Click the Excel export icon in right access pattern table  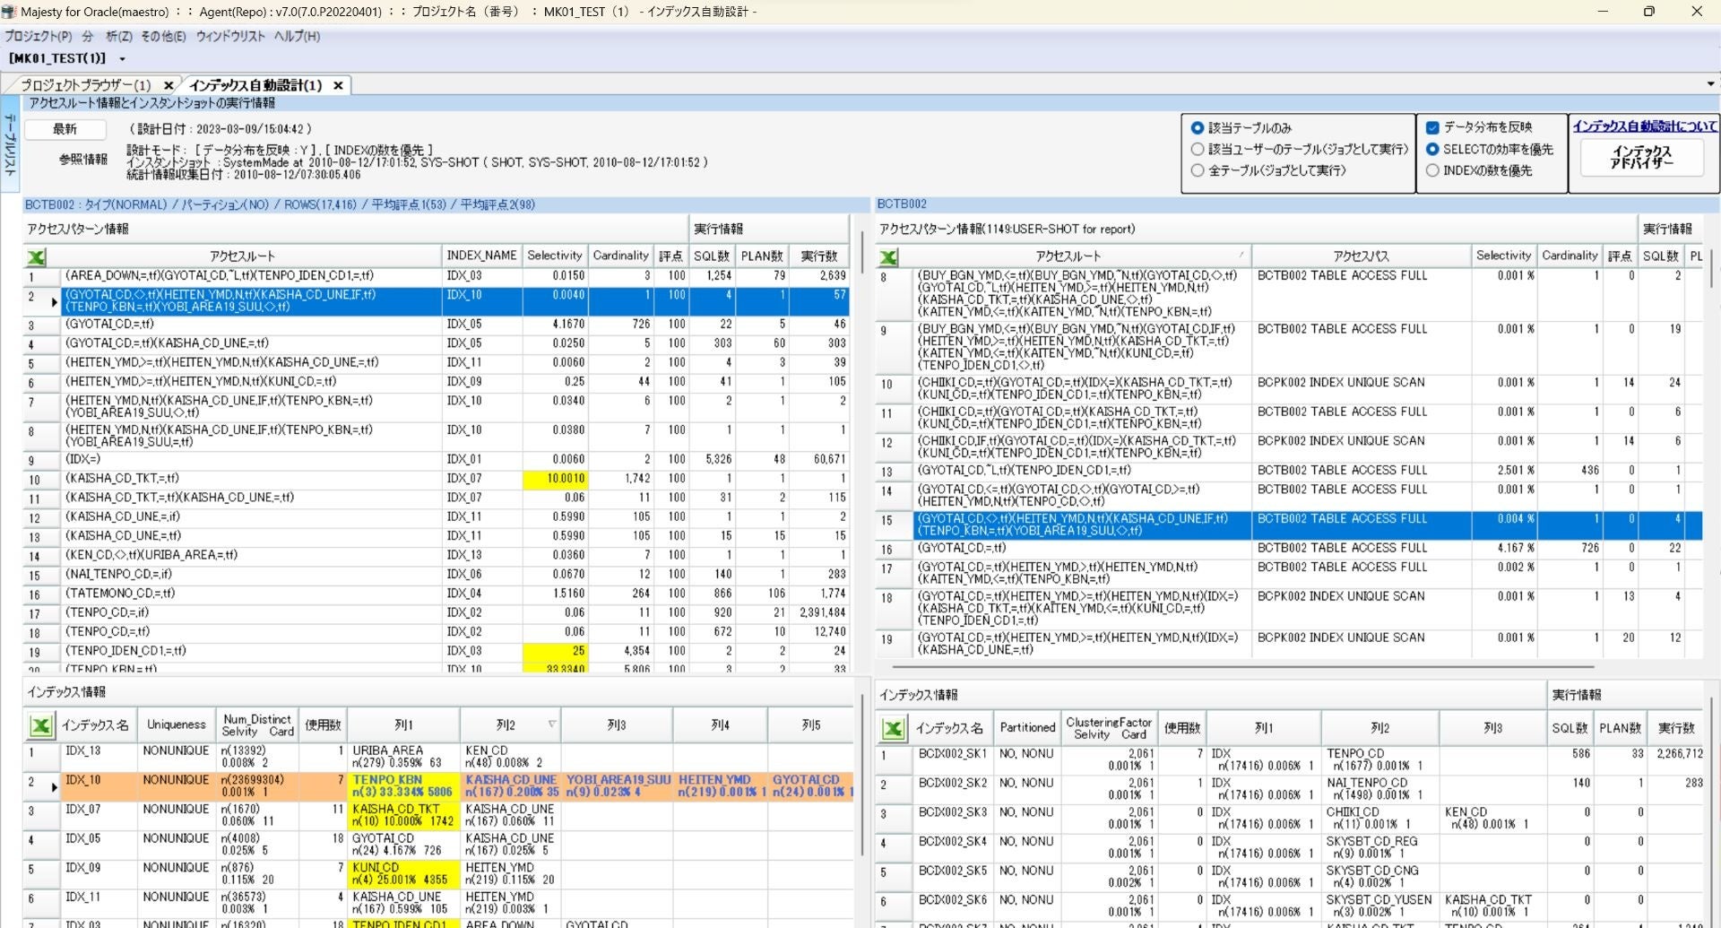pos(888,257)
